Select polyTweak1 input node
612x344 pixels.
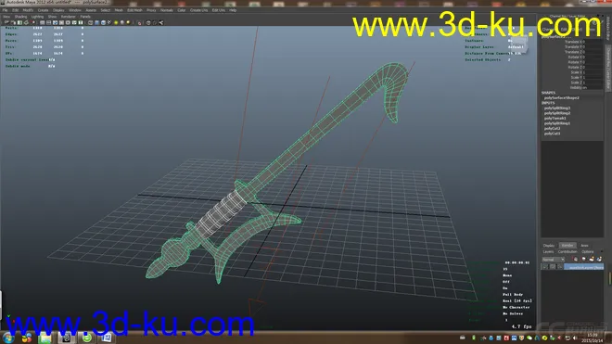(x=555, y=119)
